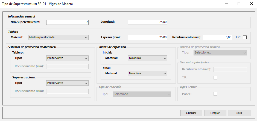
Task: Click the Nro. superestructura input field
Action: (67, 22)
